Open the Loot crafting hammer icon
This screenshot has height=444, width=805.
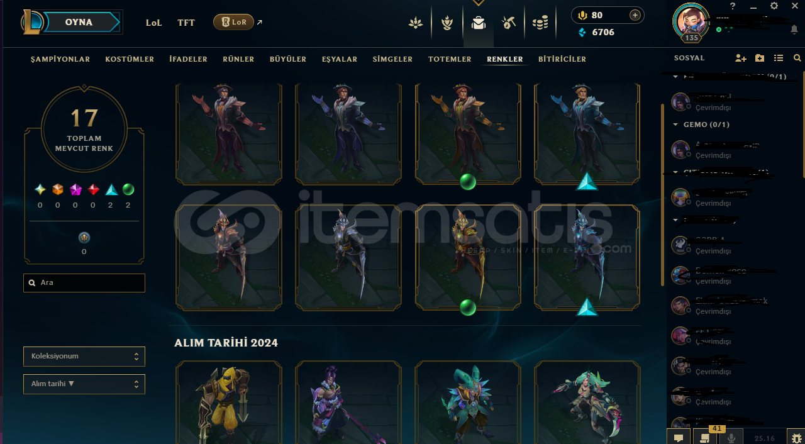point(509,23)
